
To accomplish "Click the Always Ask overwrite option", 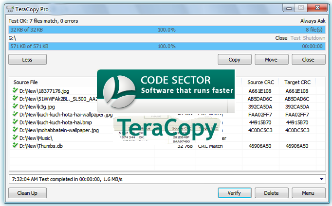I will (x=313, y=21).
